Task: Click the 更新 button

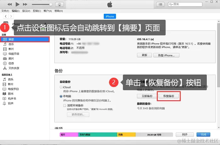Action: click(144, 55)
